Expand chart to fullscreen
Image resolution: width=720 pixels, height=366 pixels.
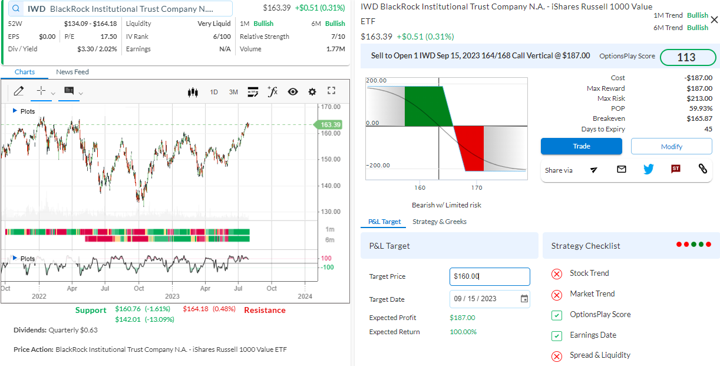[x=331, y=91]
